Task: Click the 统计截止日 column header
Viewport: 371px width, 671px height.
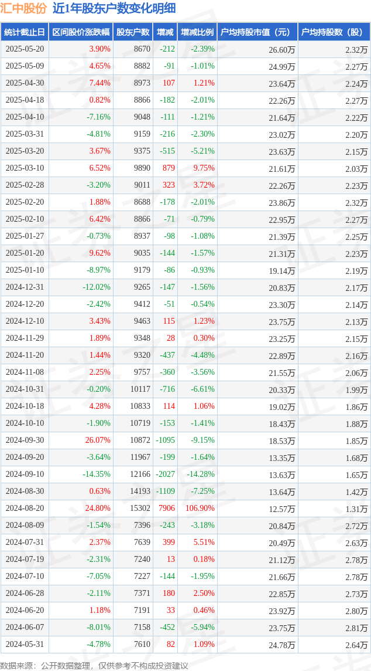Action: [x=25, y=32]
